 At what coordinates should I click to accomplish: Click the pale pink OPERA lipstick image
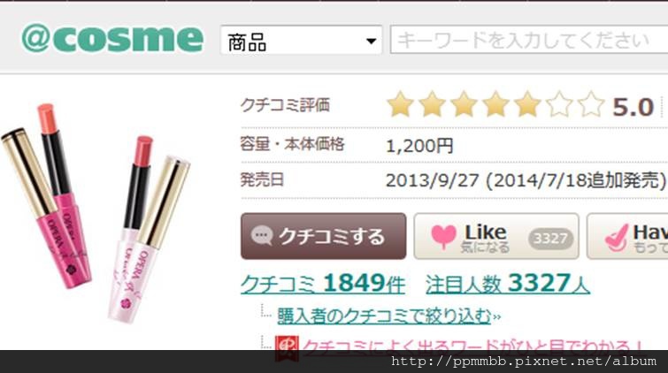[x=149, y=229]
